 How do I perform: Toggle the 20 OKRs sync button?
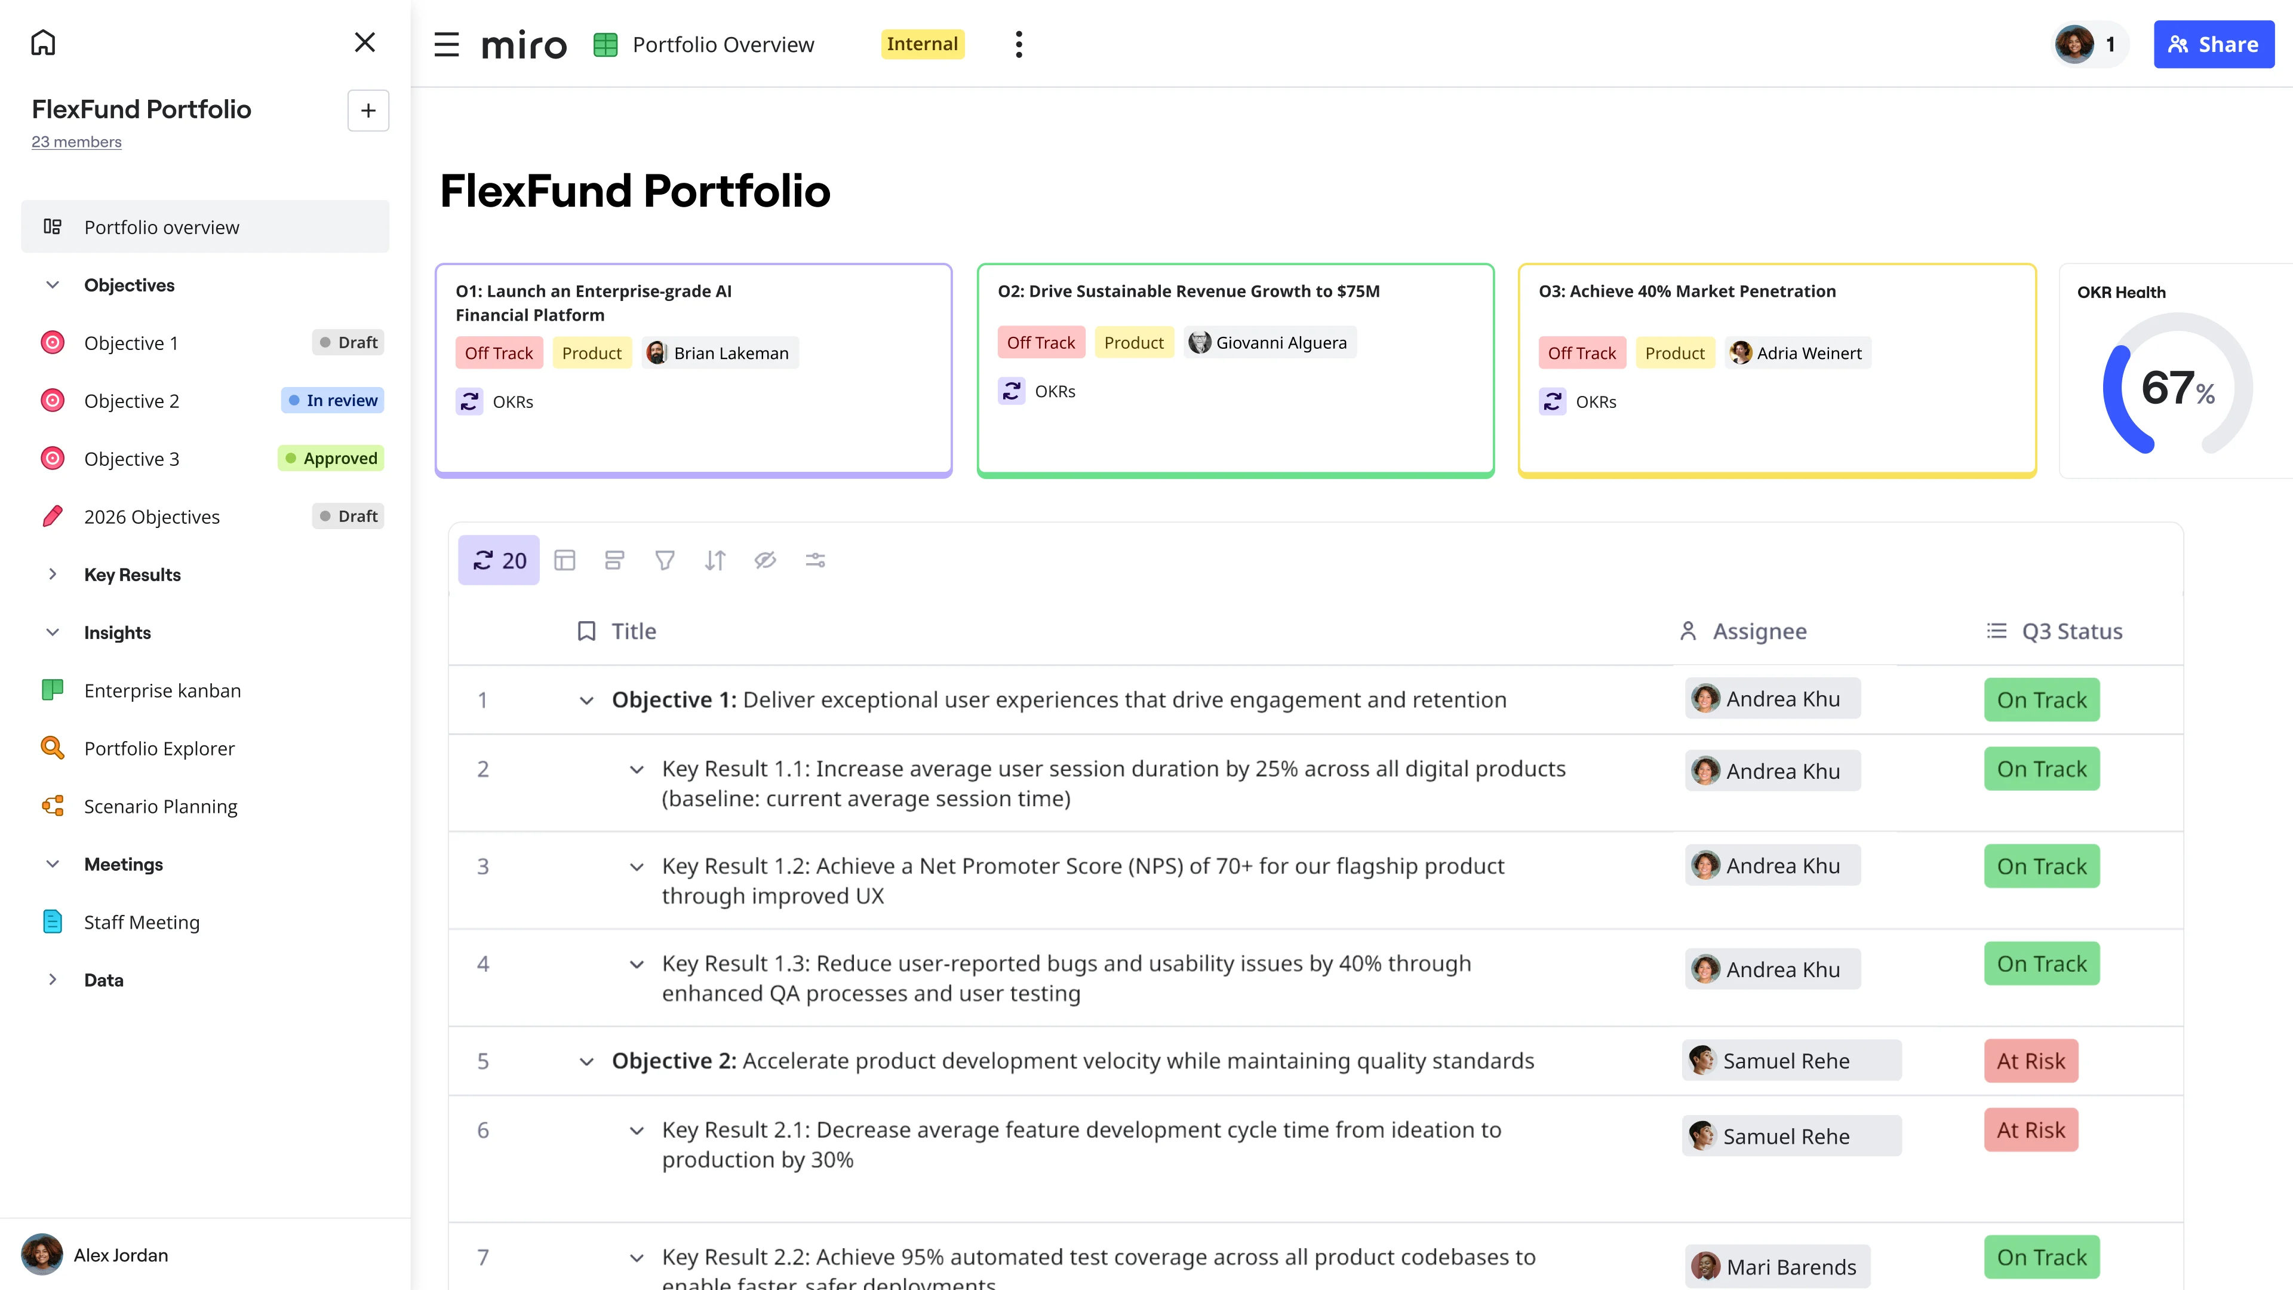coord(499,560)
